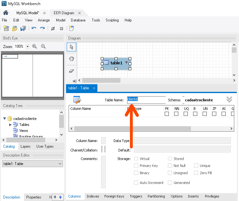Screen dimensions: 239x201
Task: Select the pointer selection tool
Action: tap(71, 47)
